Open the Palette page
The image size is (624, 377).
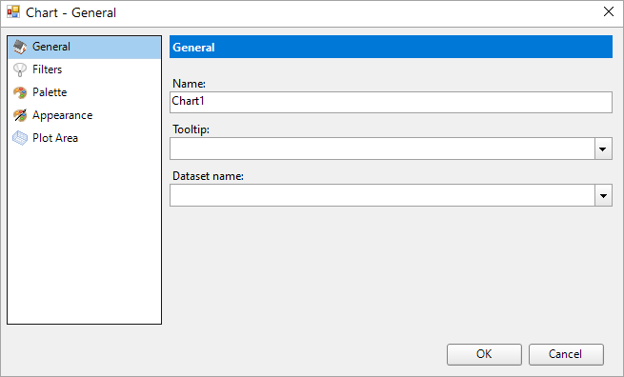click(85, 92)
